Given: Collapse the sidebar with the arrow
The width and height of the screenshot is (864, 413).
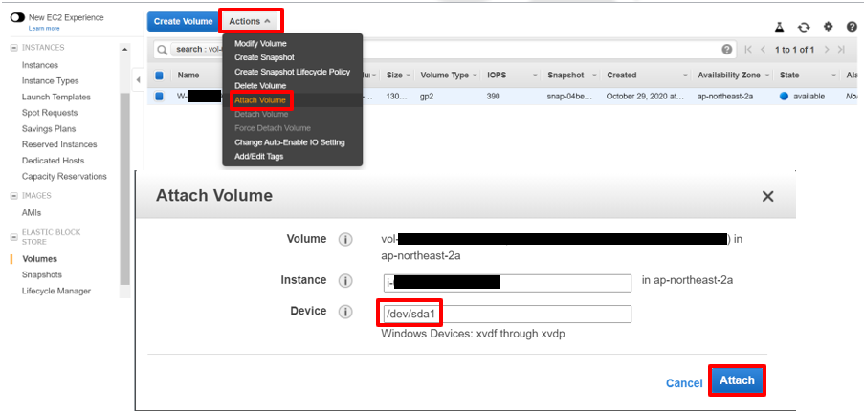Looking at the screenshot, I should [x=138, y=80].
